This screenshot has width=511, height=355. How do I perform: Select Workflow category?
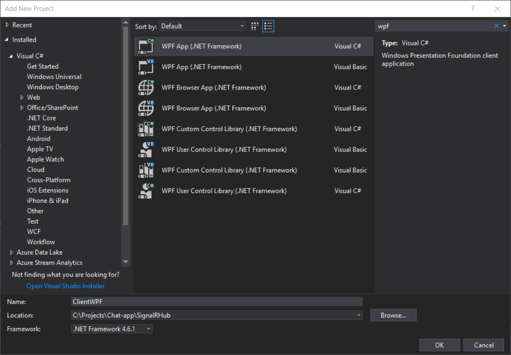click(x=41, y=242)
